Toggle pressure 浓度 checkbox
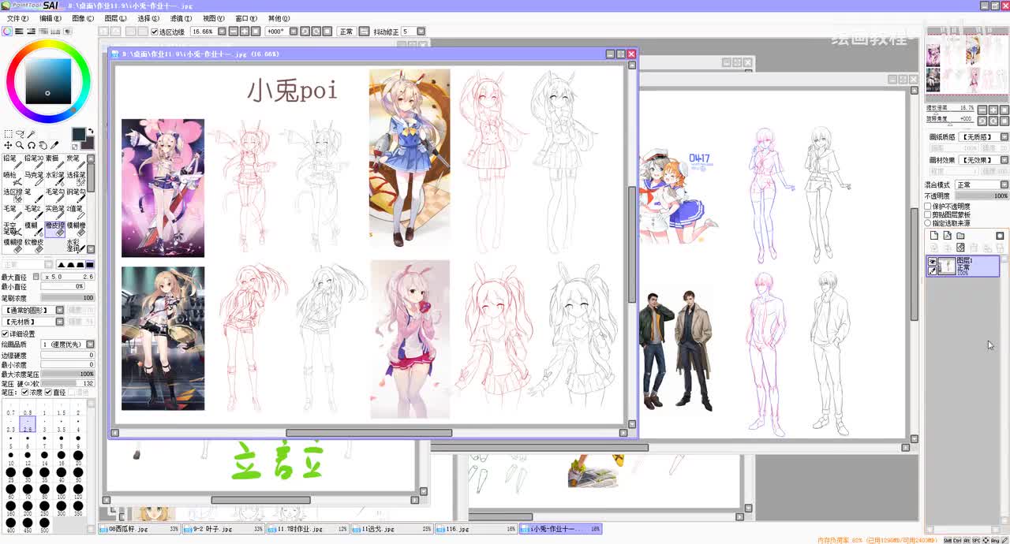Viewport: 1010px width, 544px height. tap(24, 392)
